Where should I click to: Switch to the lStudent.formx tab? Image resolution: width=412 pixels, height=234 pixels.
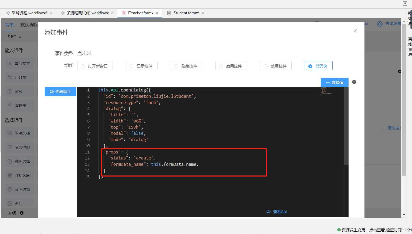pyautogui.click(x=185, y=13)
